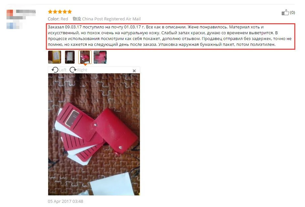Click the first orange rating star
The width and height of the screenshot is (305, 207).
(50, 12)
